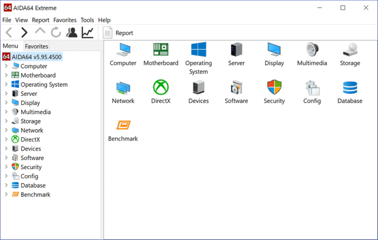Open the Software icon in the main pane

pos(236,87)
